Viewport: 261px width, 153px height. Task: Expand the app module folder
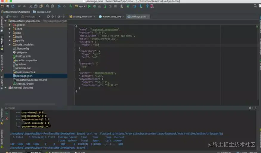(10, 33)
